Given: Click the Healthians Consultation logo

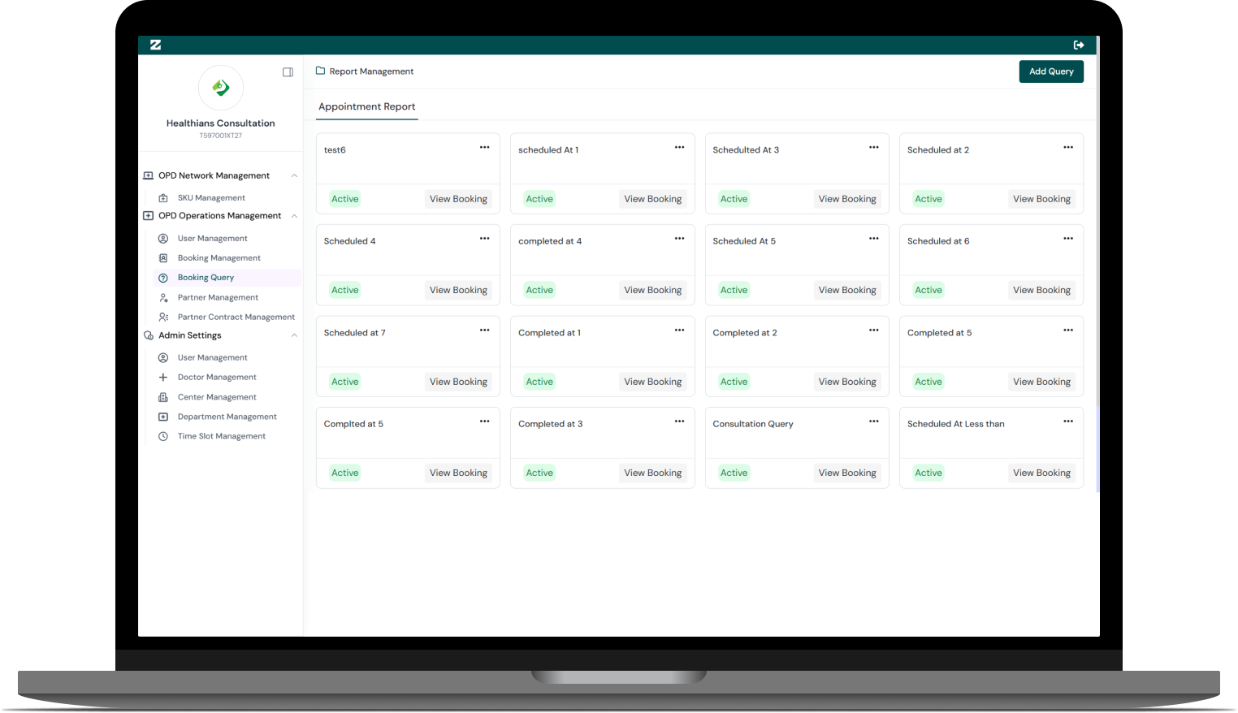Looking at the screenshot, I should pos(221,88).
